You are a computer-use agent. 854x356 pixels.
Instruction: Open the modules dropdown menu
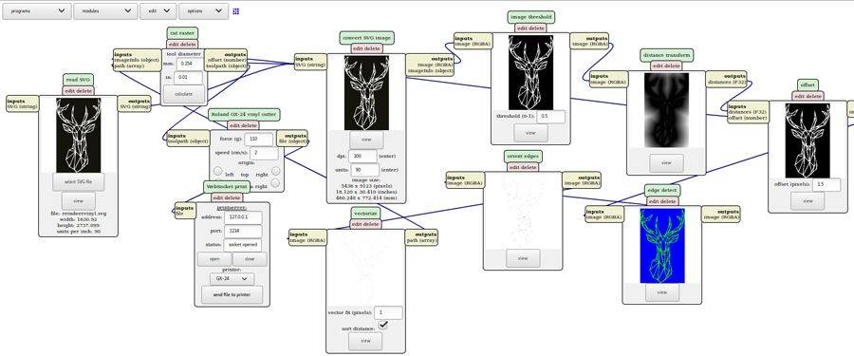(x=105, y=10)
